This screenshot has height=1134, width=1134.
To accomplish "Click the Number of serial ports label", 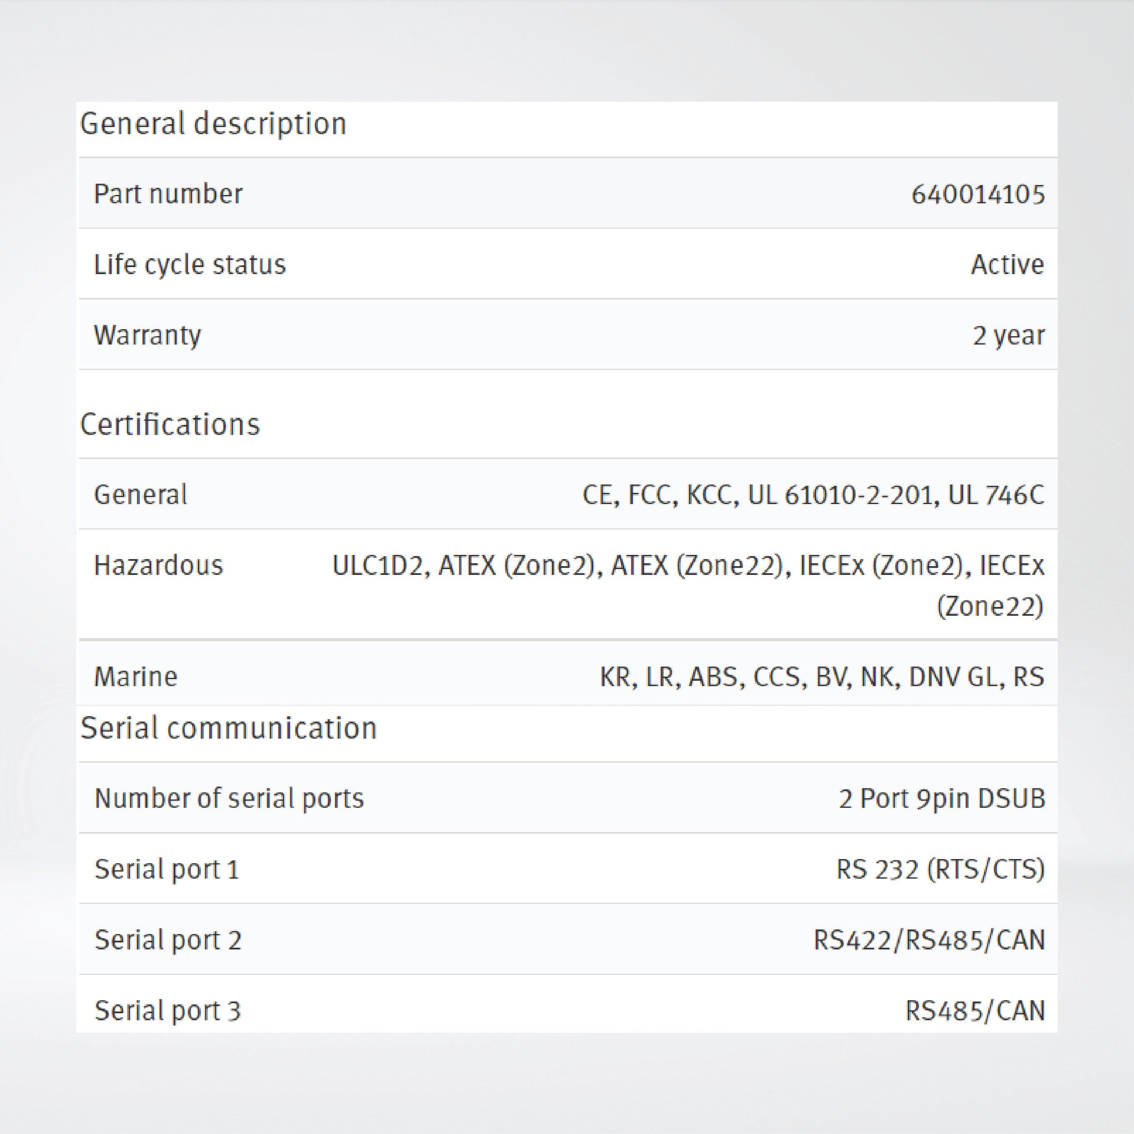I will click(229, 798).
